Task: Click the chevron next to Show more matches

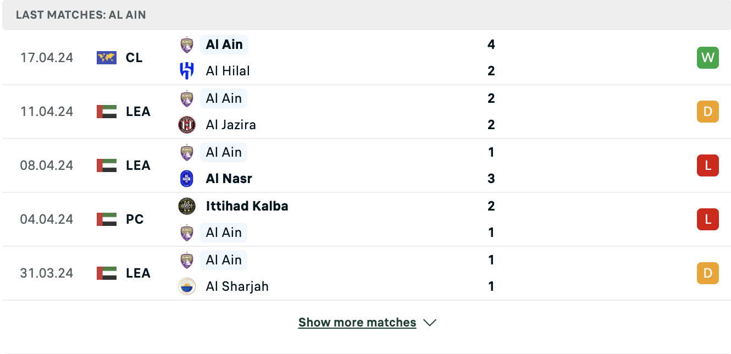Action: [430, 323]
